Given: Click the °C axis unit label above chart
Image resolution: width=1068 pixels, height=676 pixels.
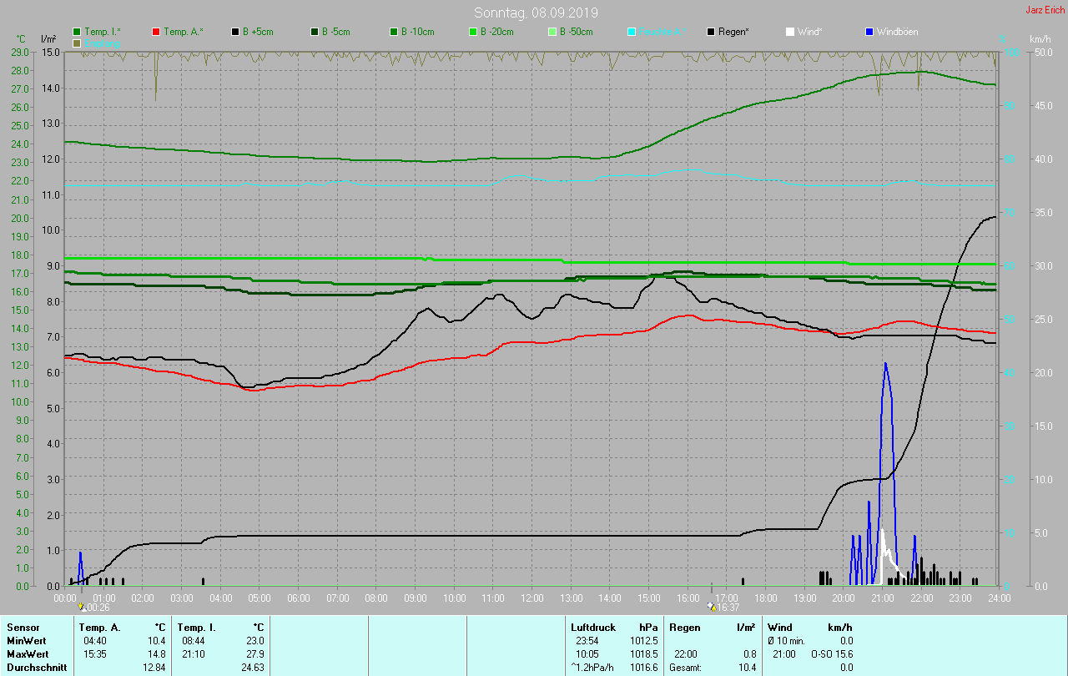Looking at the screenshot, I should pos(22,39).
